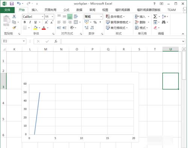
Task: Click the vertical scrollbar up arrow
Action: 184,49
